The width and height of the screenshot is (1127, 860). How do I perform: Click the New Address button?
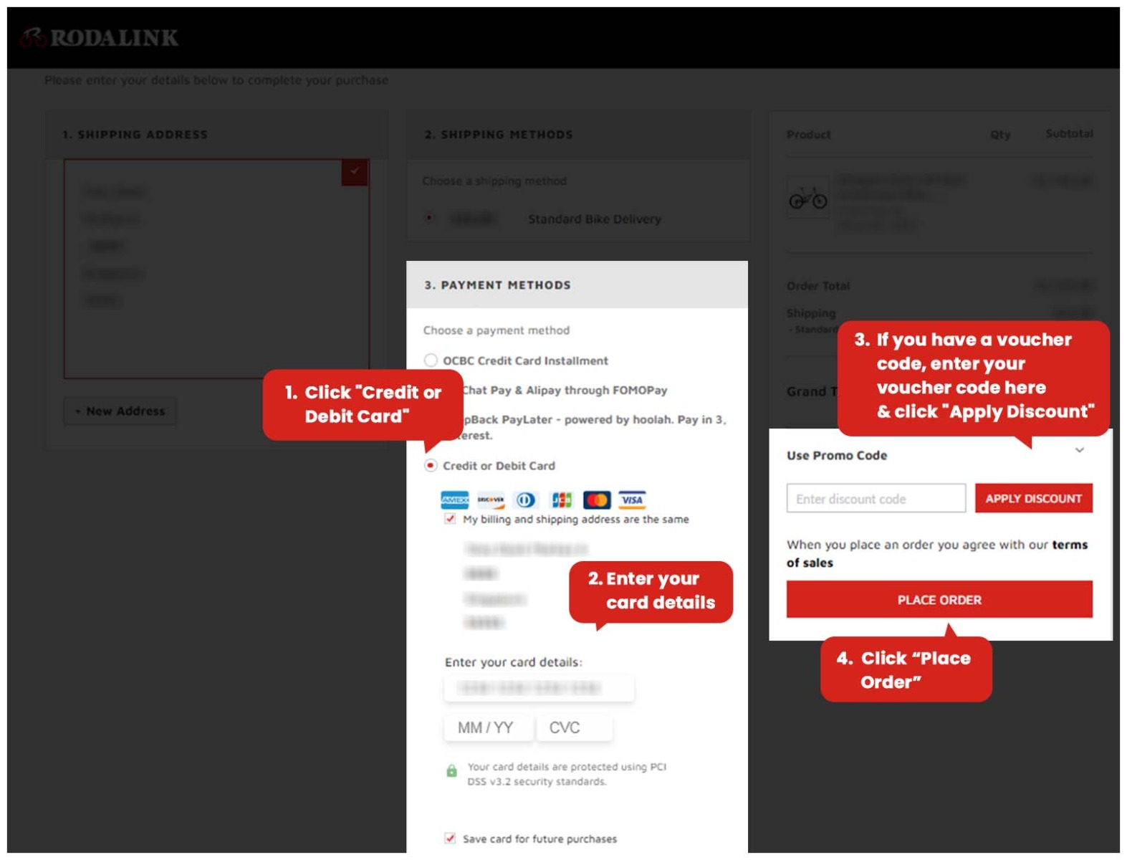(120, 411)
